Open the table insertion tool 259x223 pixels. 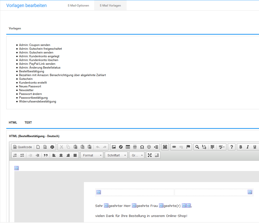128,147
